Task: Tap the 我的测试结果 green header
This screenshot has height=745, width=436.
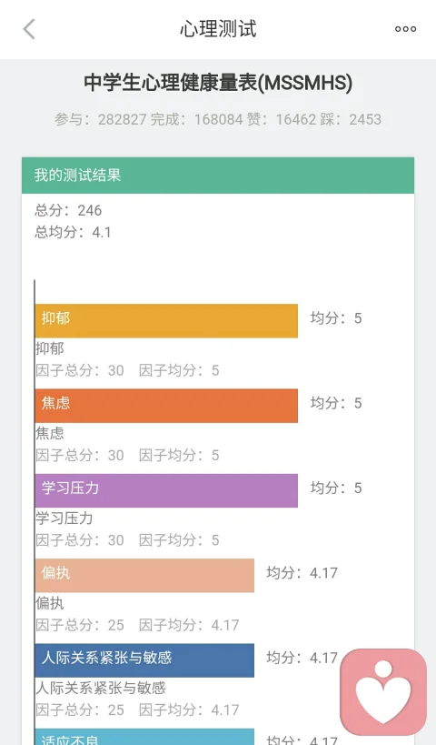Action: pyautogui.click(x=218, y=176)
